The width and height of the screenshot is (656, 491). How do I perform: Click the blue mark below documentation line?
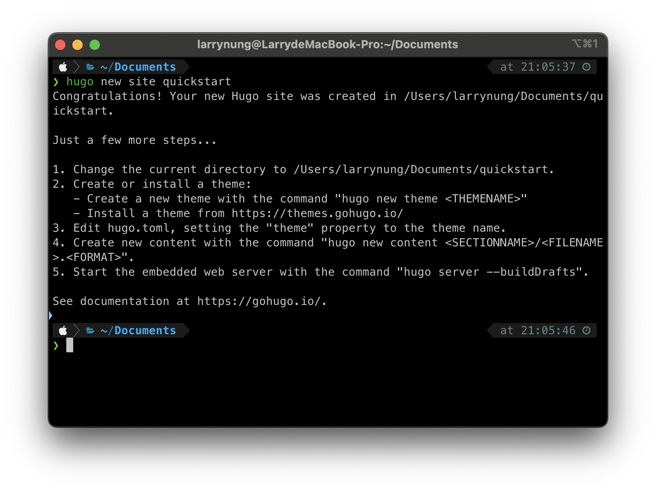point(50,316)
